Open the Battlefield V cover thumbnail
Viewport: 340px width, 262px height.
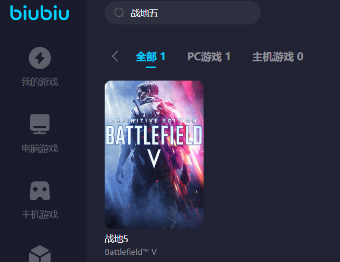154,154
